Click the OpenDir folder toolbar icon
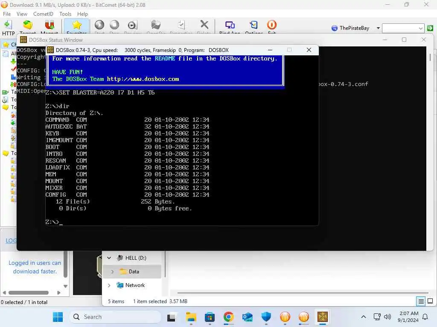Screen dimensions: 437x327 click(156, 25)
